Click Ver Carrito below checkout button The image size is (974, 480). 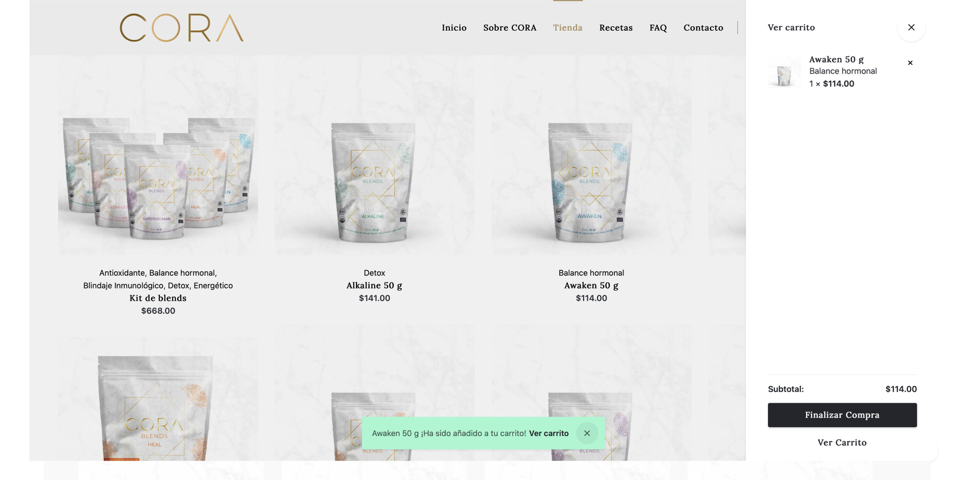pyautogui.click(x=842, y=442)
